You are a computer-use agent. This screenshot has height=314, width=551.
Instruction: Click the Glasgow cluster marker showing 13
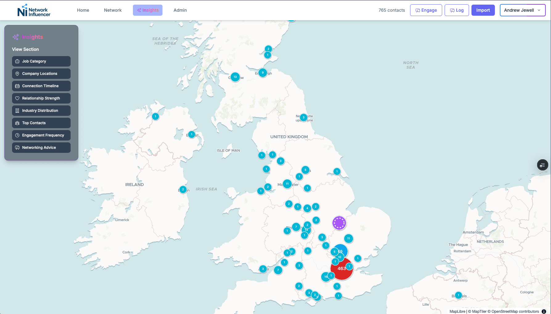point(235,77)
